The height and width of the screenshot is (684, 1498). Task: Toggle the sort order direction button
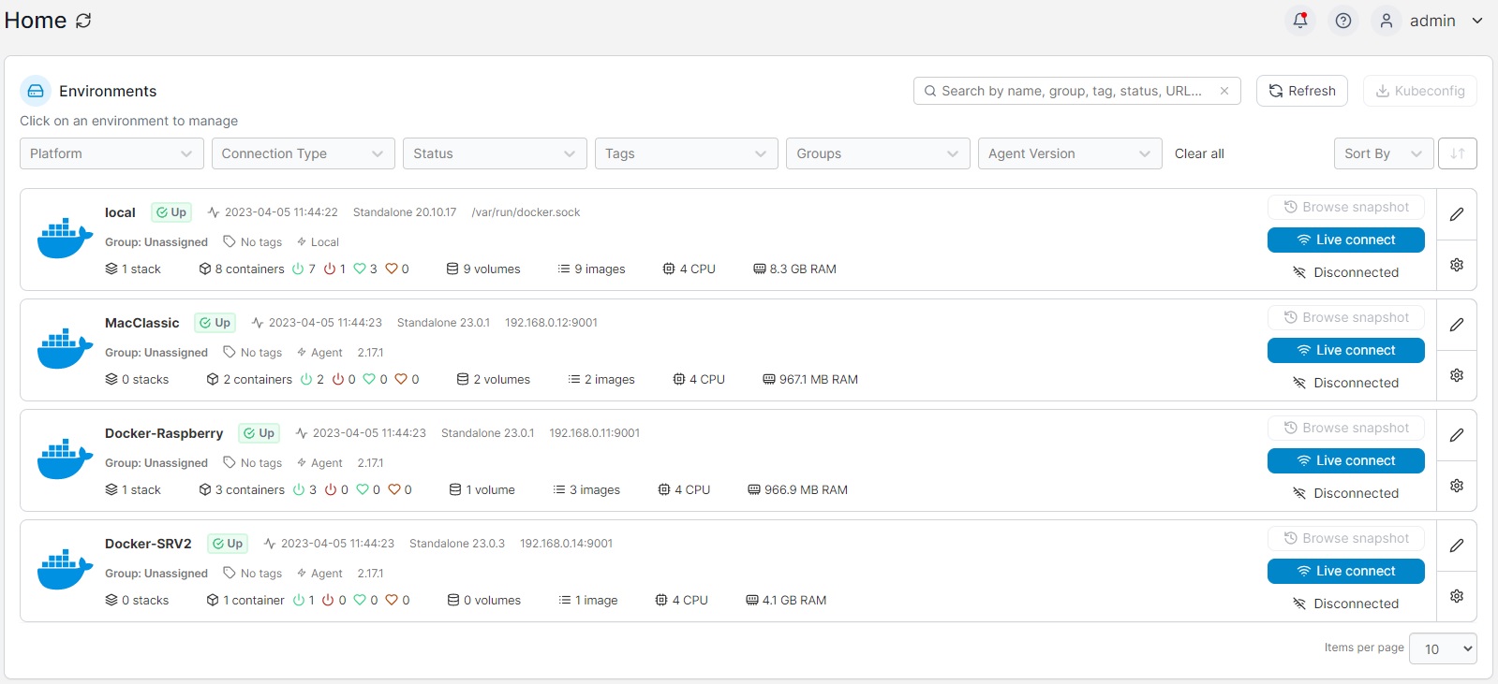click(1458, 153)
